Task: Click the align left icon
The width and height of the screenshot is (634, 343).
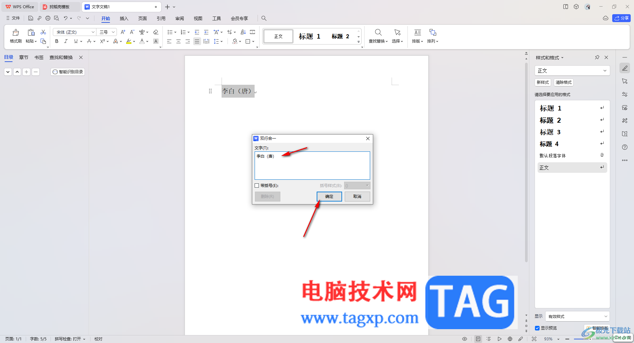Action: pos(169,41)
